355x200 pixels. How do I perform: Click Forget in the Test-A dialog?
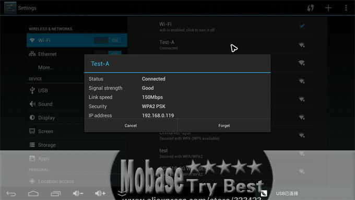pos(224,125)
